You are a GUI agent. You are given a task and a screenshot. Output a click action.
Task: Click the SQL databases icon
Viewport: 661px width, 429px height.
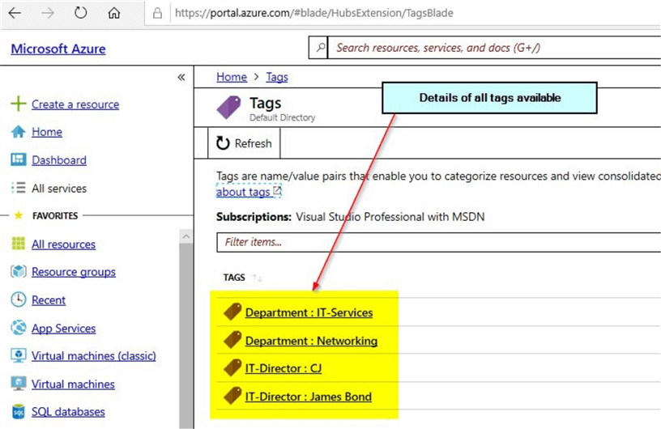pyautogui.click(x=18, y=412)
